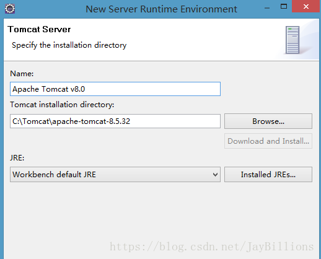Click the 'Specify the installation directory' text
The width and height of the screenshot is (321, 259).
[69, 45]
